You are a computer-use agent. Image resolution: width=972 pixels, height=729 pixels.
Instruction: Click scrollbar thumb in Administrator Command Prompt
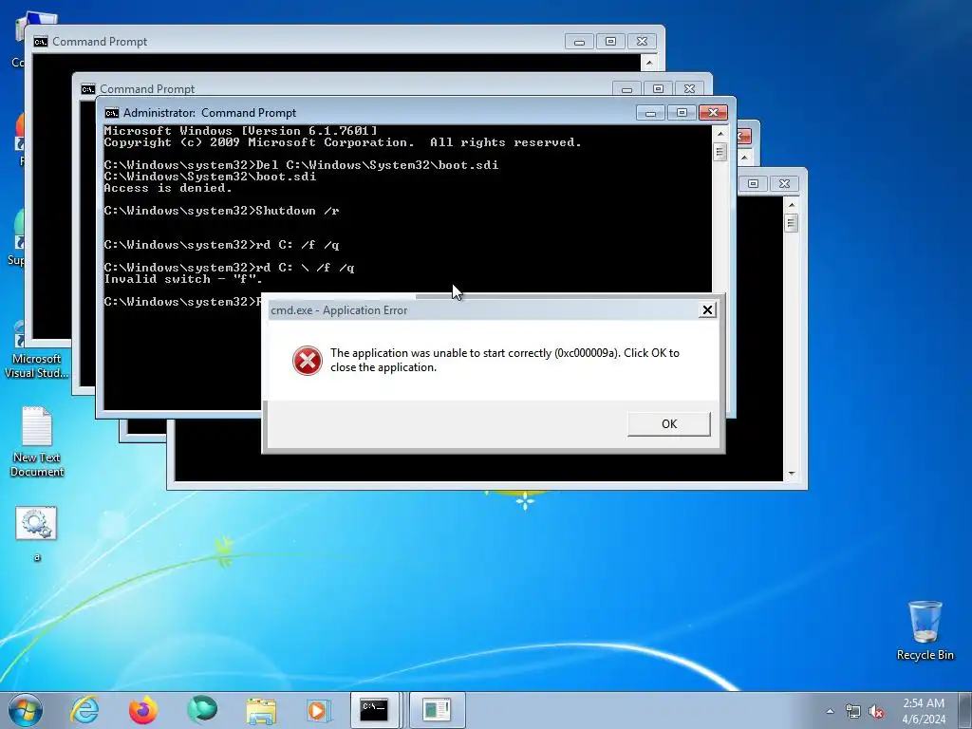coord(720,152)
